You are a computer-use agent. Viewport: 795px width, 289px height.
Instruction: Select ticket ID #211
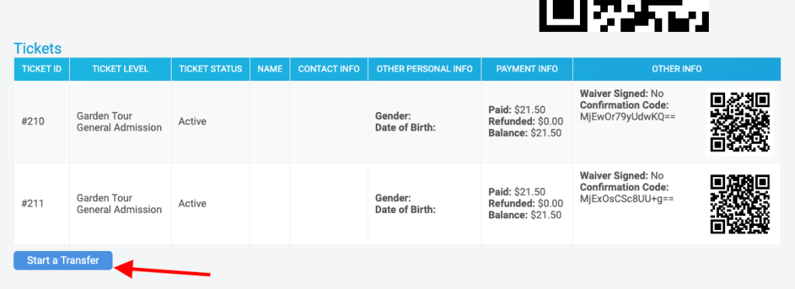click(33, 204)
